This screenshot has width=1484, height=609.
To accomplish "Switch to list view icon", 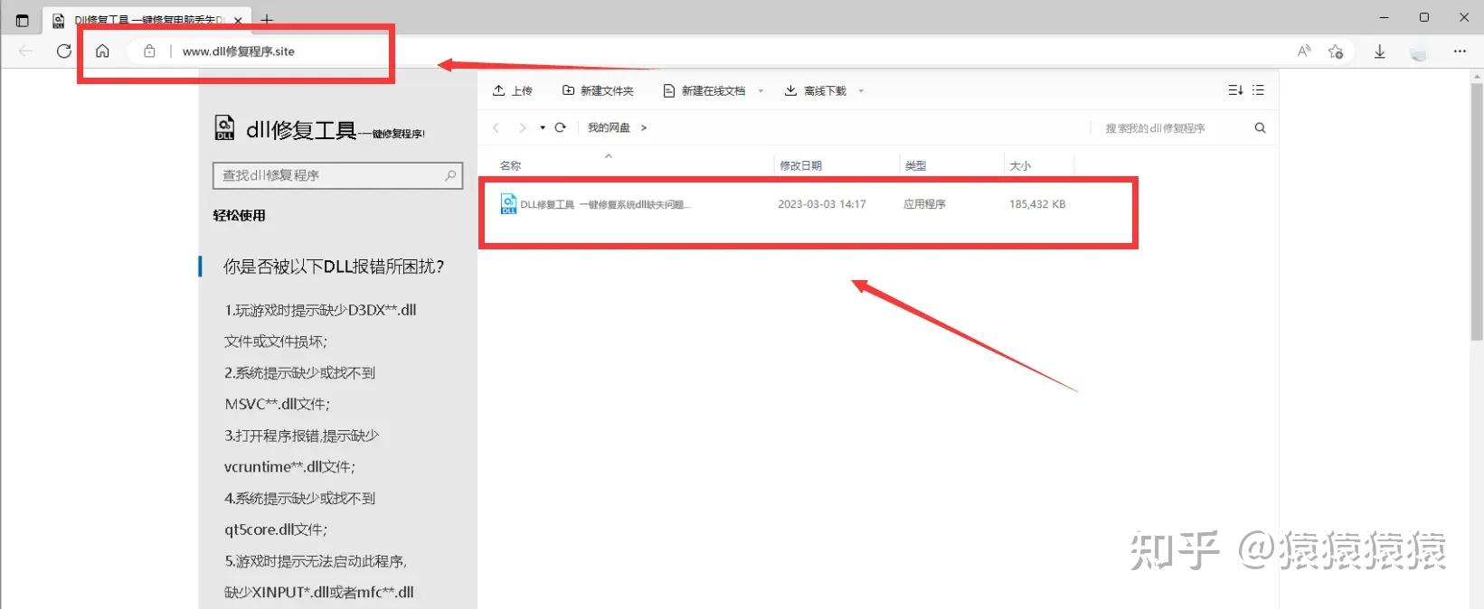I will tap(1259, 90).
